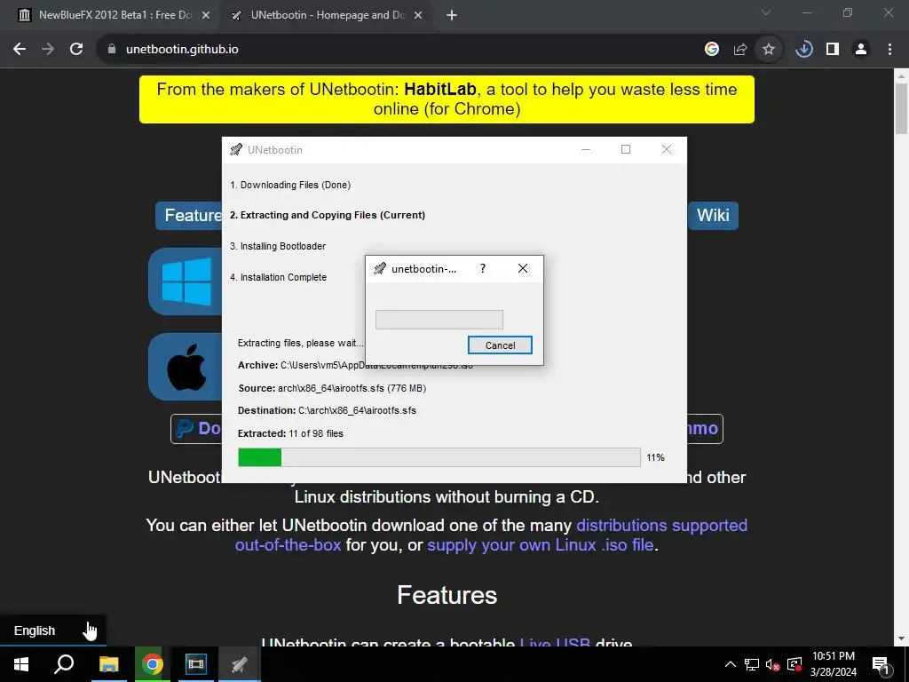Open the film-strip app in taskbar
The image size is (909, 682).
[196, 664]
